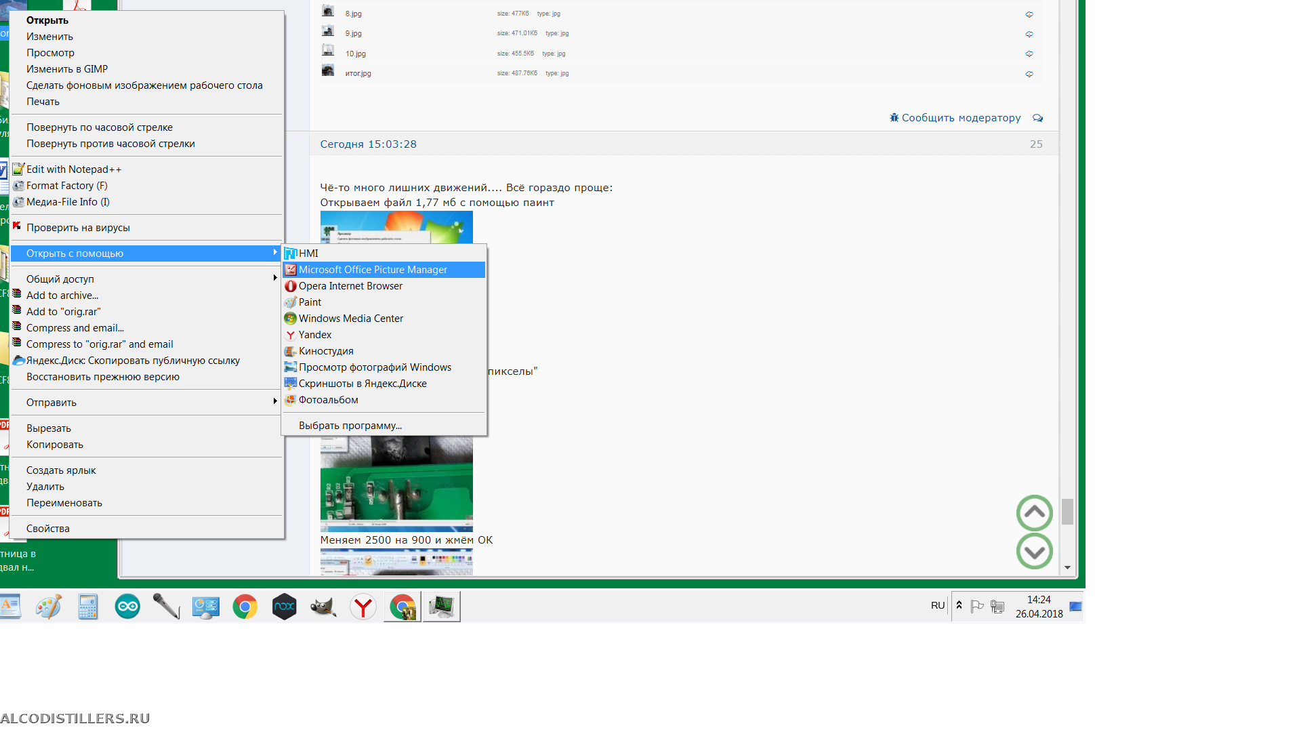Select Свойства in the context menu
Screen dimensions: 1301x732
coord(48,529)
